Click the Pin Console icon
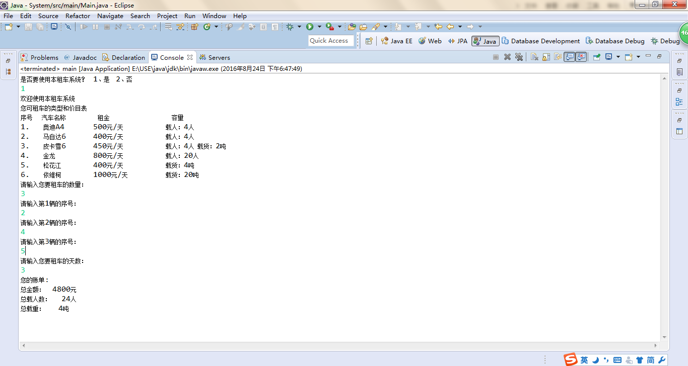This screenshot has width=688, height=366. (597, 57)
